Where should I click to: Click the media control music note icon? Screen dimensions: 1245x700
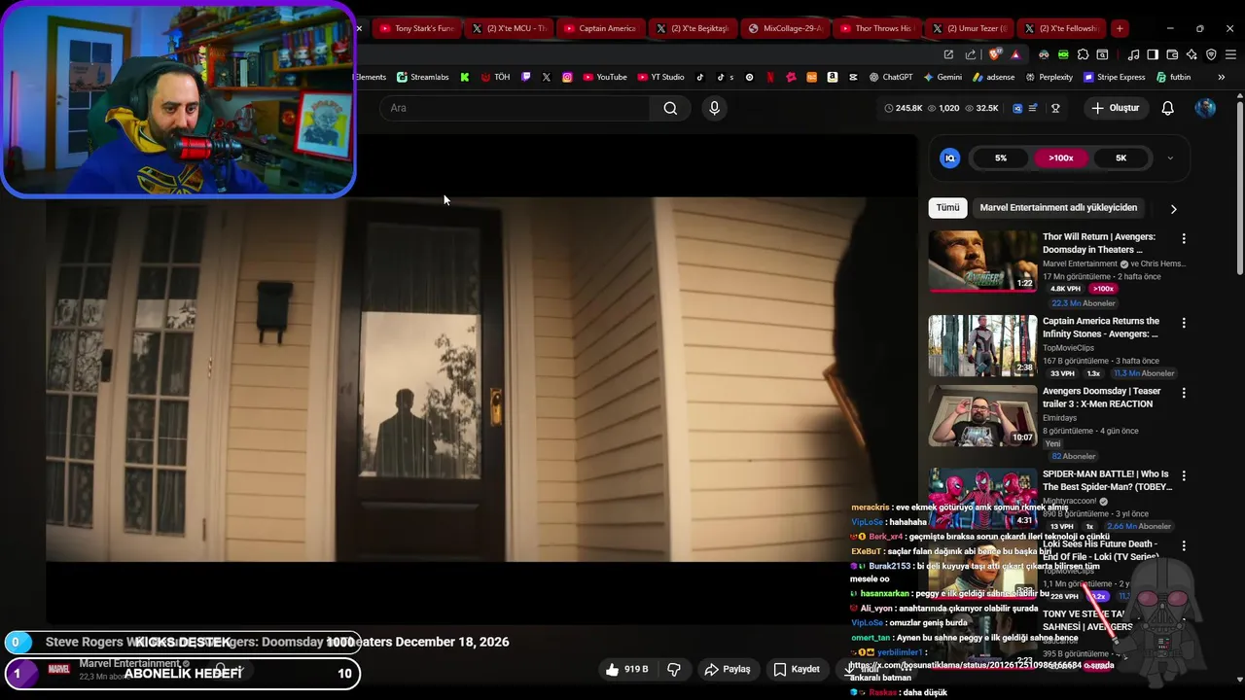click(x=1133, y=54)
